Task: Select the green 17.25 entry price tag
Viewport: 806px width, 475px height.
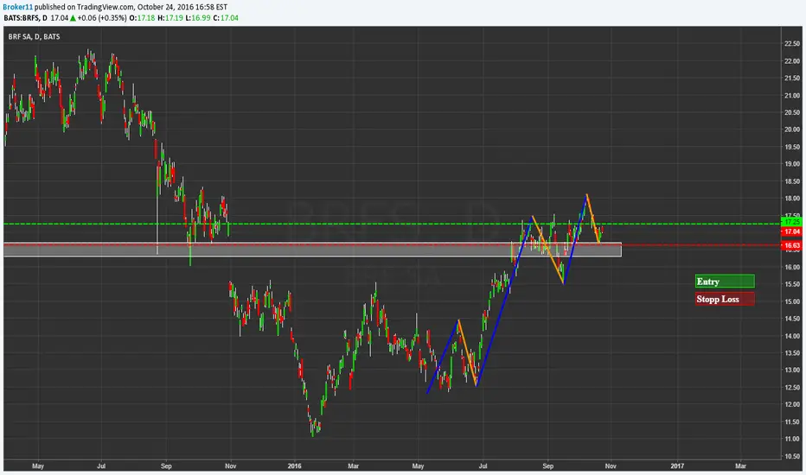Action: [x=791, y=222]
